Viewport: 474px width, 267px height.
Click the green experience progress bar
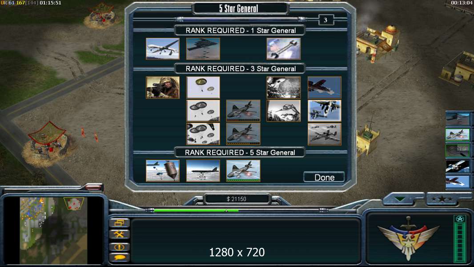coord(197,210)
